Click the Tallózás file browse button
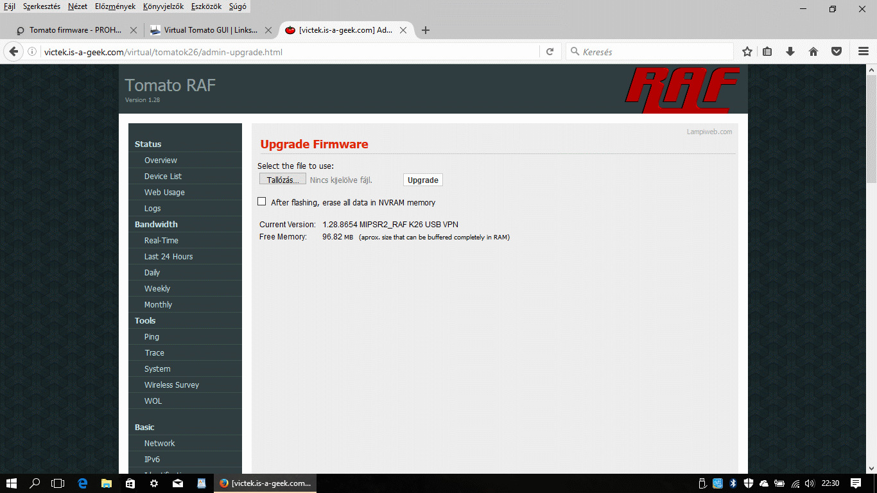Viewport: 877px width, 493px height. [282, 180]
